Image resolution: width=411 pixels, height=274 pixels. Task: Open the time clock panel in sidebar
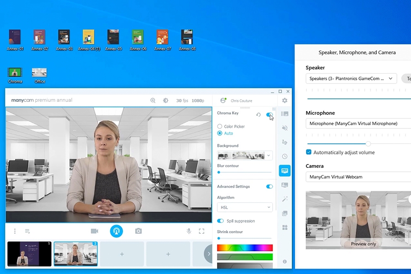285,157
